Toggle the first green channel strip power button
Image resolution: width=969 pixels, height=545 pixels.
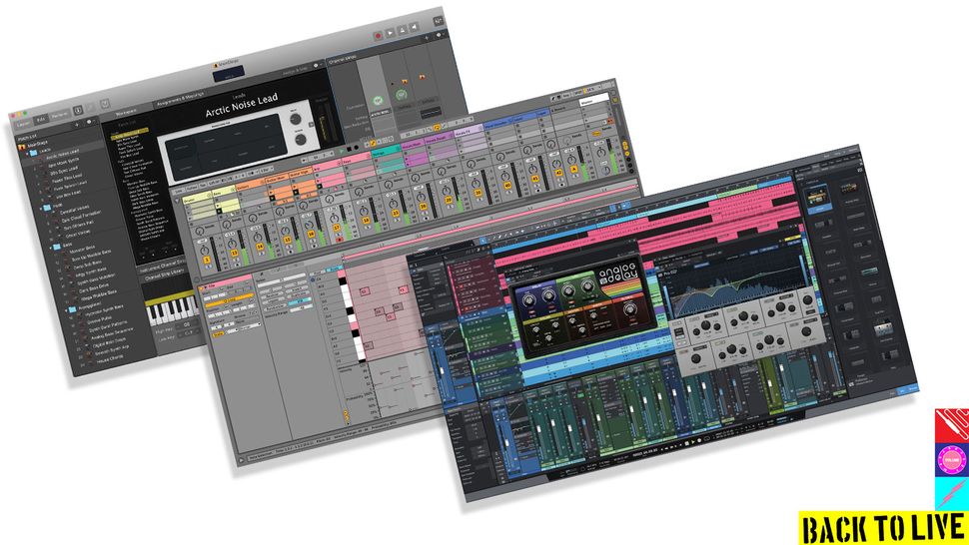tap(378, 101)
